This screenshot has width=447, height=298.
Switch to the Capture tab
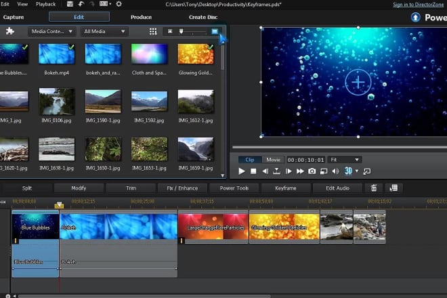click(x=13, y=17)
